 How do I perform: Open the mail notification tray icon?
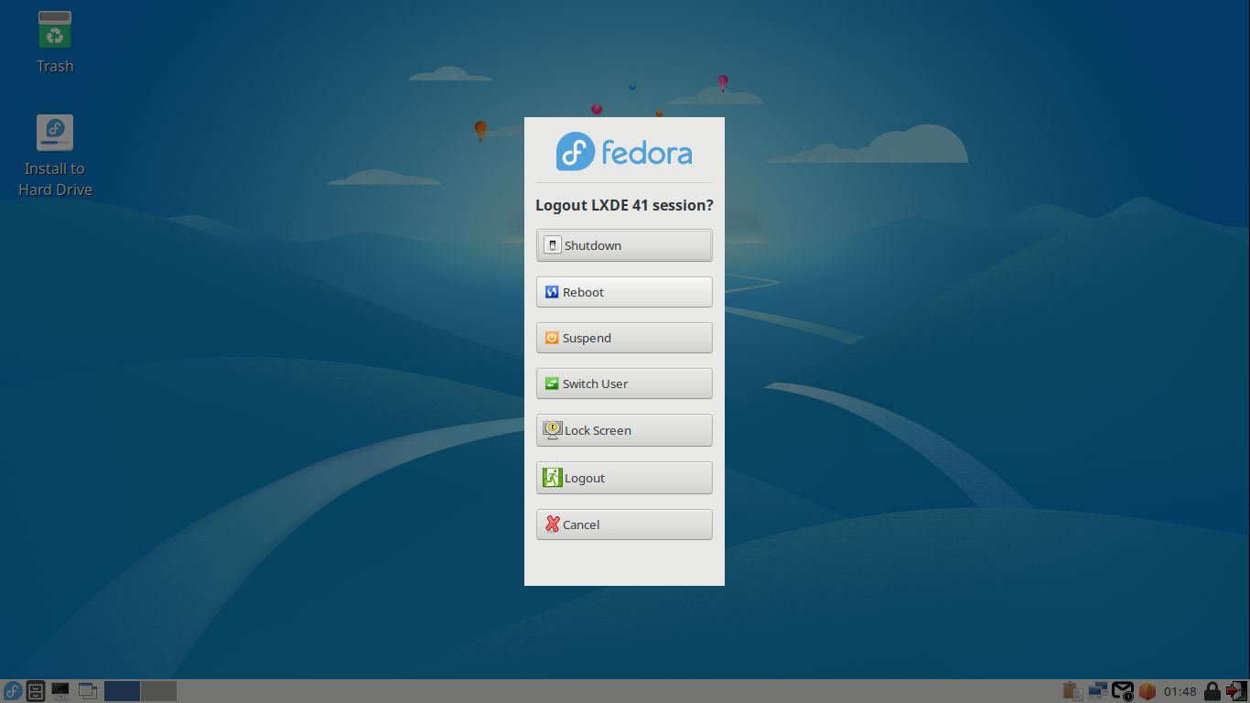1123,691
